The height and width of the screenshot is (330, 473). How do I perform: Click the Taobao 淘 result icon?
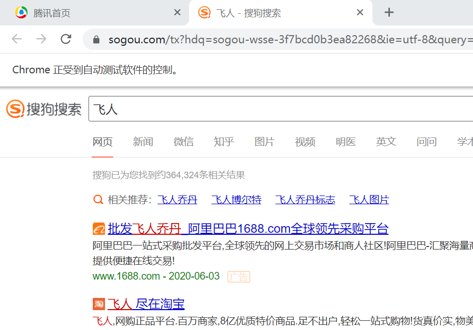coord(99,304)
